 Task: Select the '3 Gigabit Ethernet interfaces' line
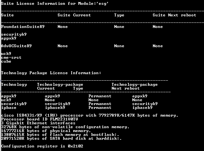point(38,123)
